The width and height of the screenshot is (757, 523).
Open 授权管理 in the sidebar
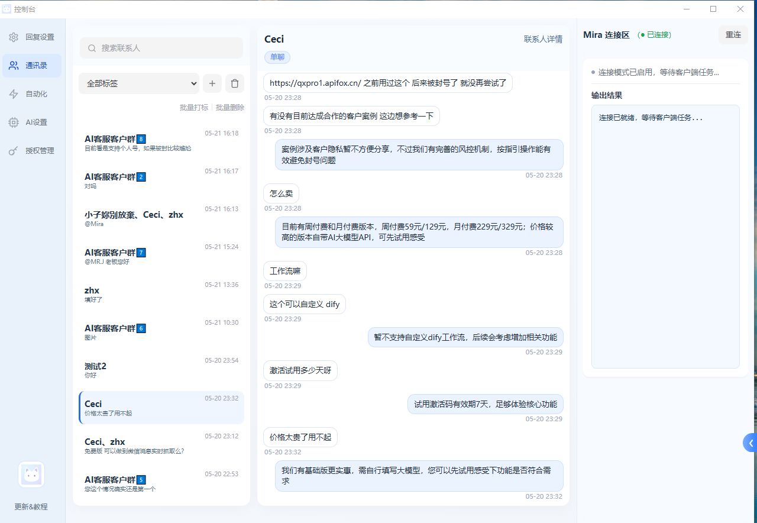(x=32, y=151)
